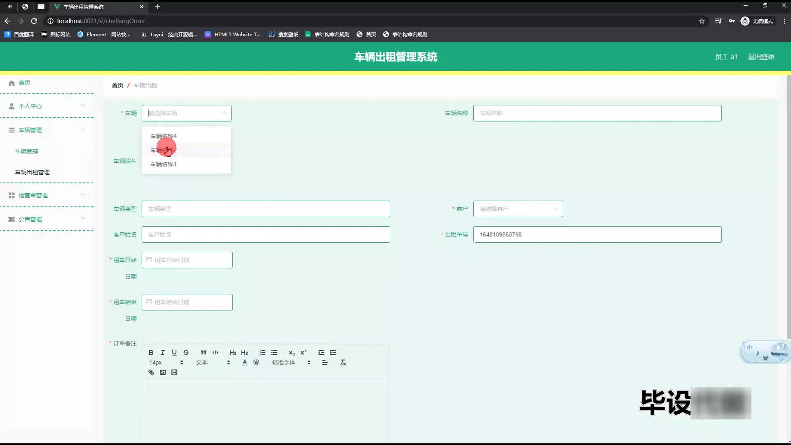
Task: Reload the browser page
Action: click(34, 21)
